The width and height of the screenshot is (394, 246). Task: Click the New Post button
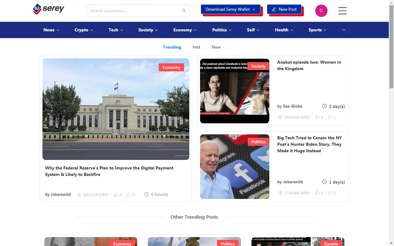point(284,9)
